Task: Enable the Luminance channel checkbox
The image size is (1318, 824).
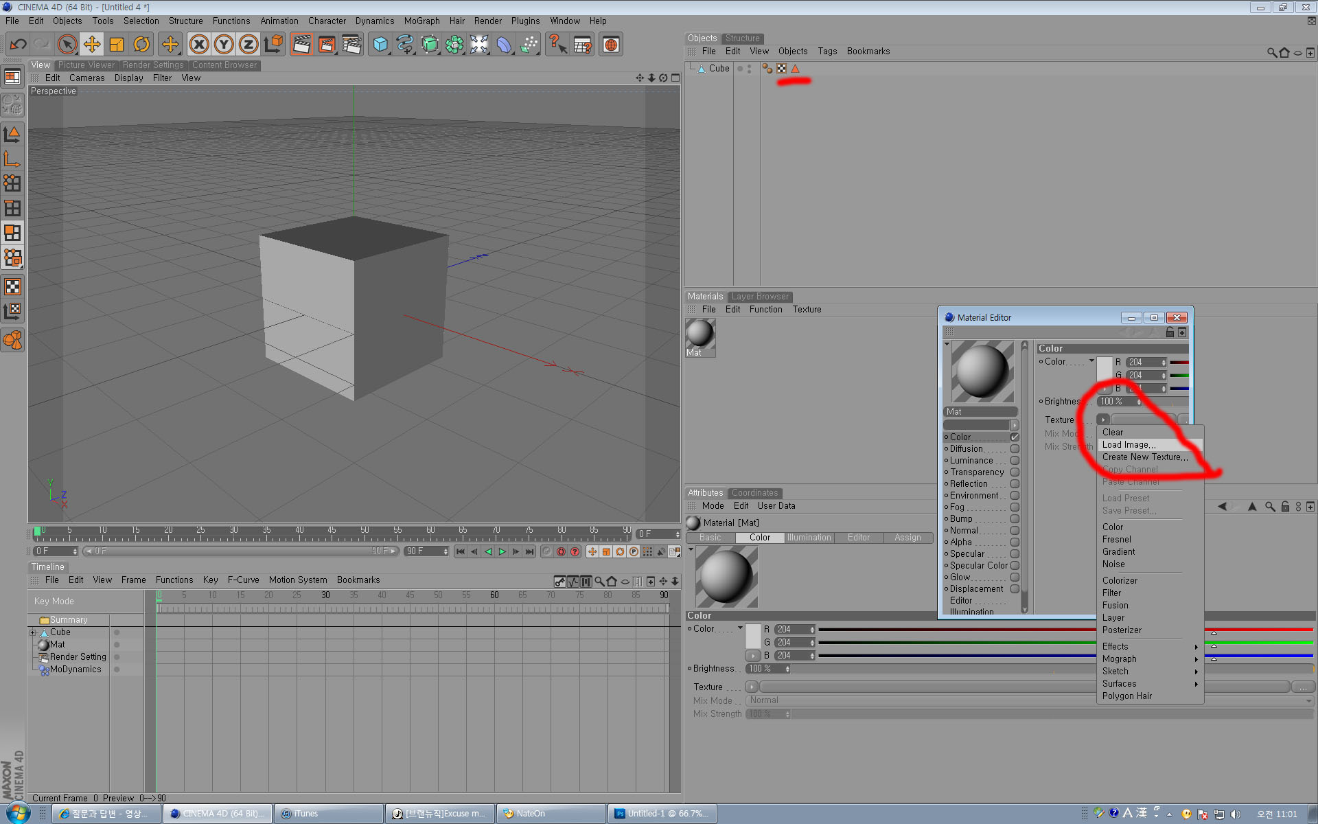Action: pyautogui.click(x=1015, y=460)
